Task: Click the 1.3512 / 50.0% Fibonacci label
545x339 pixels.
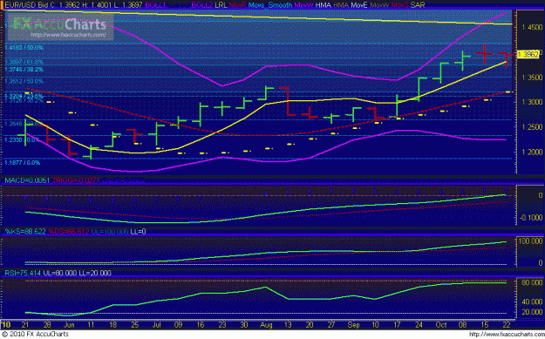Action: click(24, 81)
